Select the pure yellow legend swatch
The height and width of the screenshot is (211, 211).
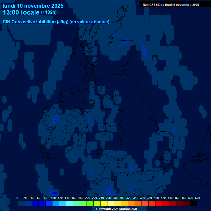pyautogui.click(x=104, y=203)
